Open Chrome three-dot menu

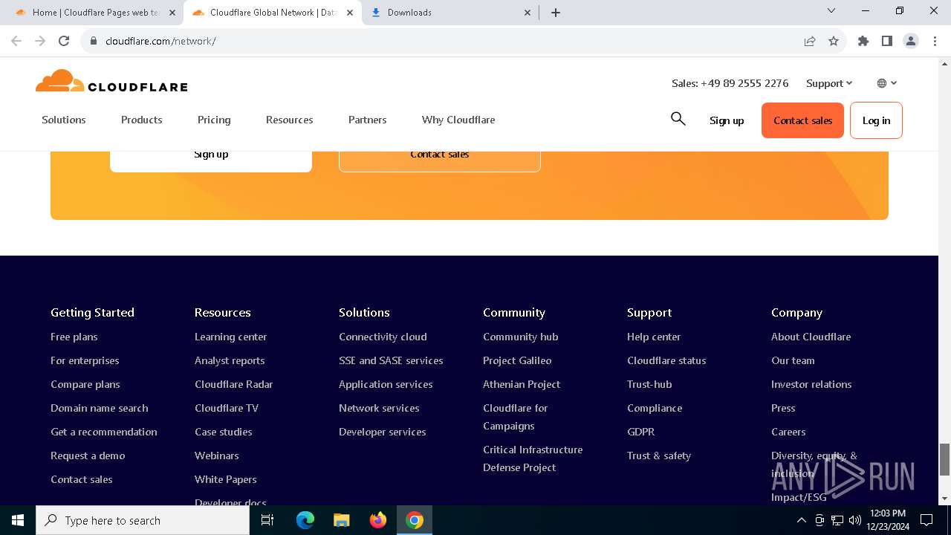coord(935,41)
